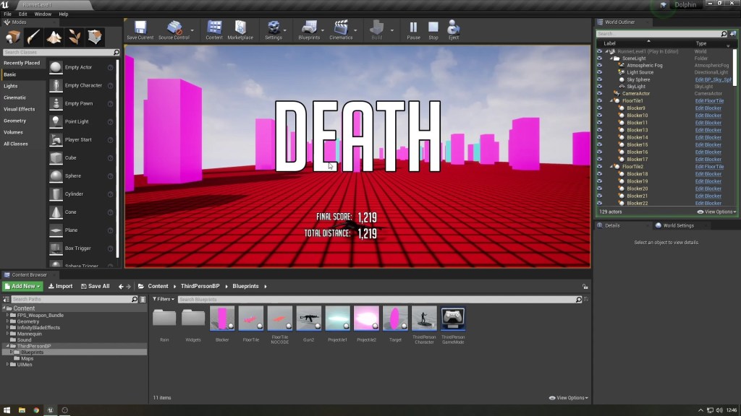Open the Filters dropdown in Content Browser
This screenshot has width=741, height=416.
(164, 299)
